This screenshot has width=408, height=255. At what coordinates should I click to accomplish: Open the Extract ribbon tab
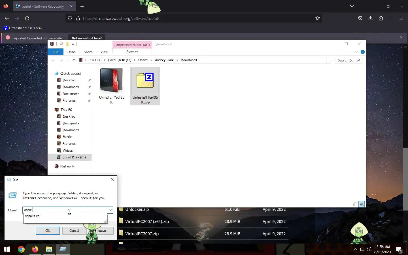coord(132,52)
